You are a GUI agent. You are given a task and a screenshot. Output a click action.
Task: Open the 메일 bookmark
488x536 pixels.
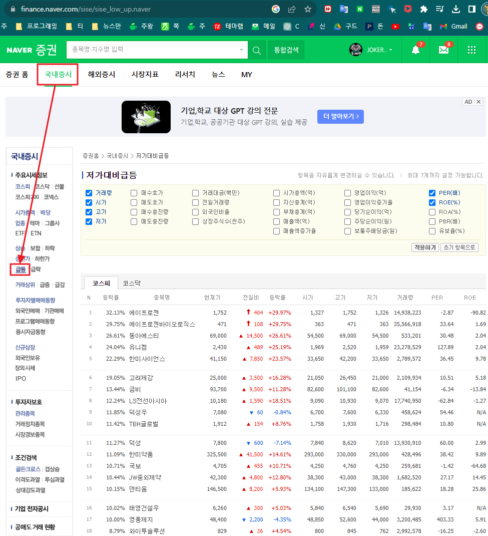[263, 27]
